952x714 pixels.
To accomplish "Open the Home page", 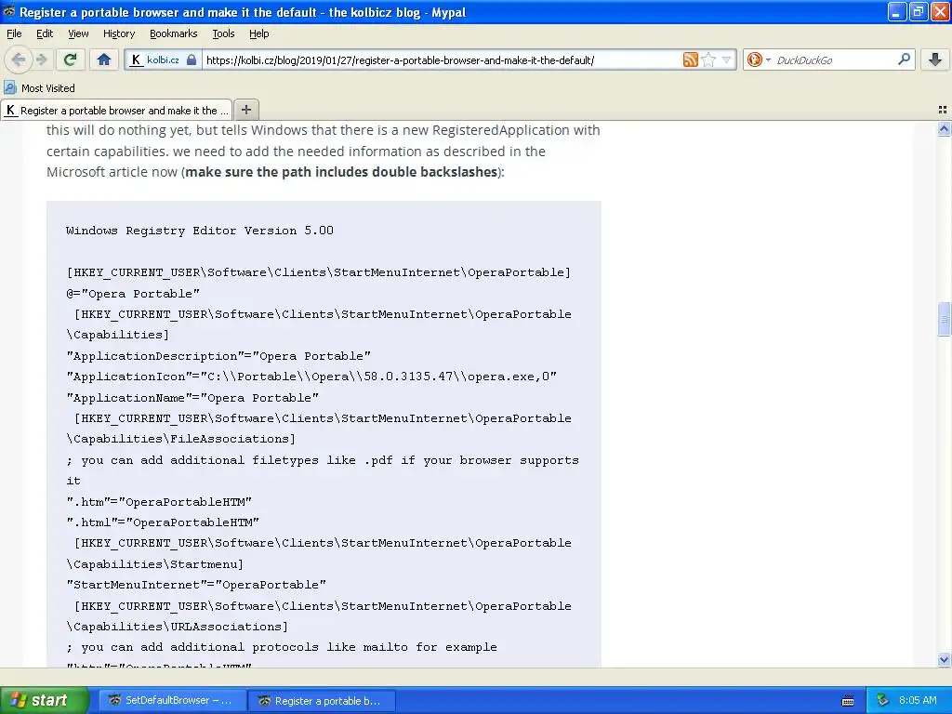I will (104, 59).
